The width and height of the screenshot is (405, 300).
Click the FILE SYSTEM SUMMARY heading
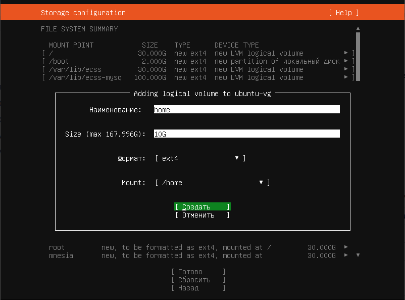point(79,29)
